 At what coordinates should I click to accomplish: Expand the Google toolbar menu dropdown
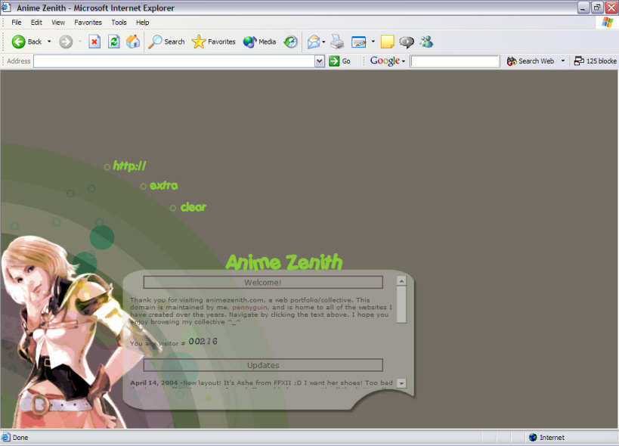[404, 61]
